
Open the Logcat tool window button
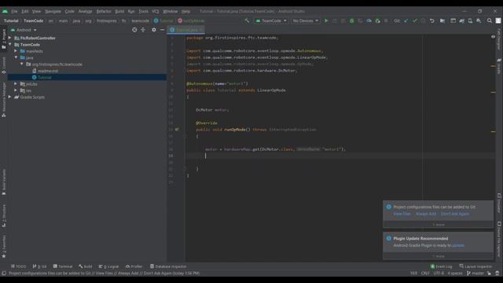pos(108,266)
